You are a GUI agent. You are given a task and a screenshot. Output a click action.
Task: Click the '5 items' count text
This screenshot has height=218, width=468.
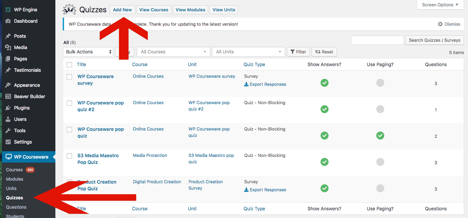tap(457, 52)
